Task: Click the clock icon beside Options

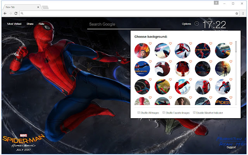Action: coord(196,24)
